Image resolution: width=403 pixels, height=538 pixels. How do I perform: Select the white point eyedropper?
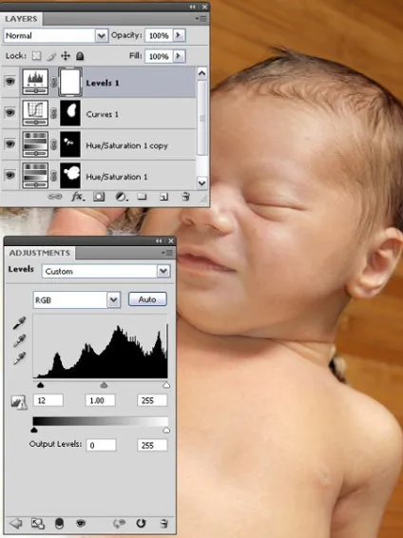19,358
